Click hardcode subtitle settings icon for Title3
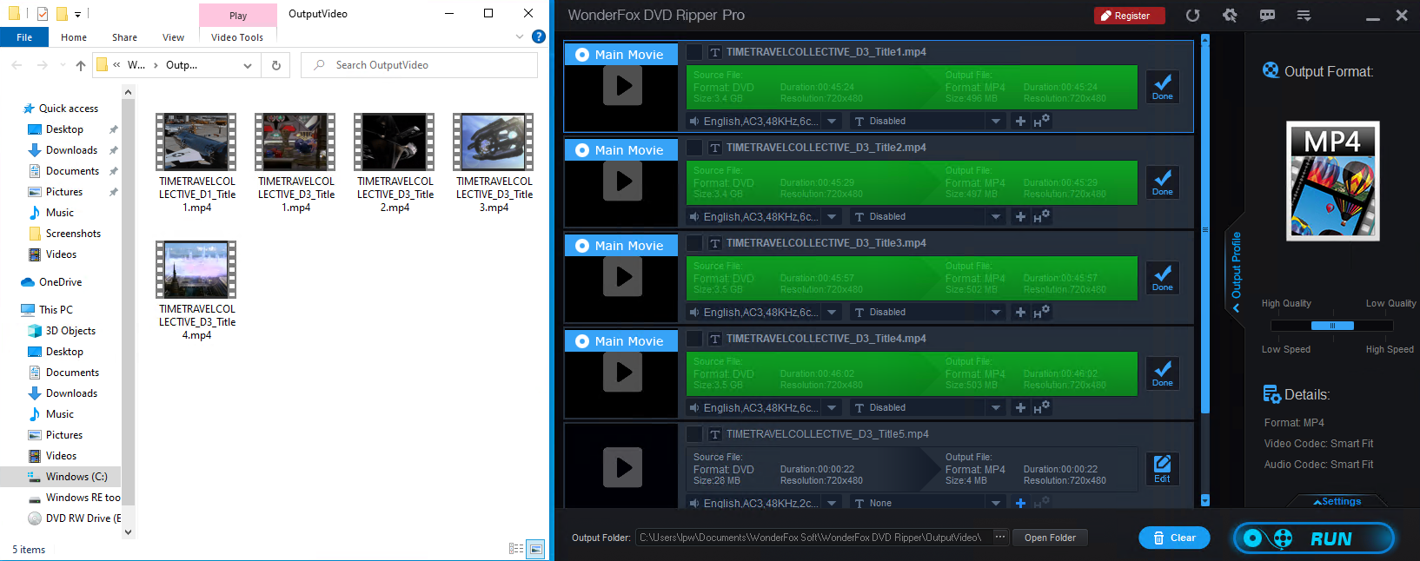The image size is (1420, 561). coord(1041,313)
